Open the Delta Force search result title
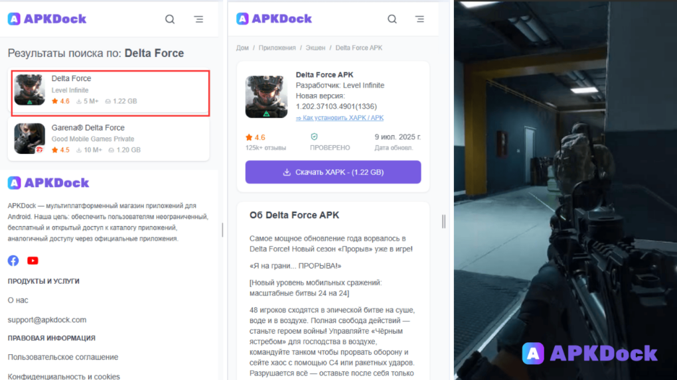The image size is (677, 380). [71, 78]
